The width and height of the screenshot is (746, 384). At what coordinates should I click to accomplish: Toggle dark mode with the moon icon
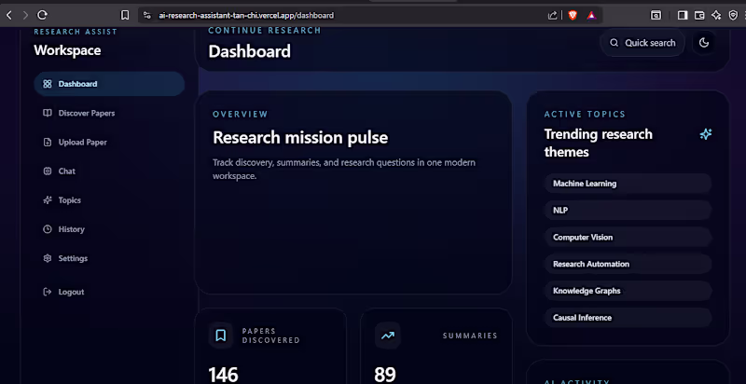704,43
